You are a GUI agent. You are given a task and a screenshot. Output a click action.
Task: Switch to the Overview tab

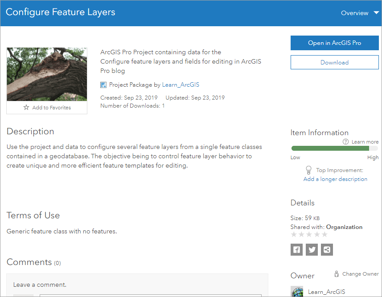click(x=354, y=13)
